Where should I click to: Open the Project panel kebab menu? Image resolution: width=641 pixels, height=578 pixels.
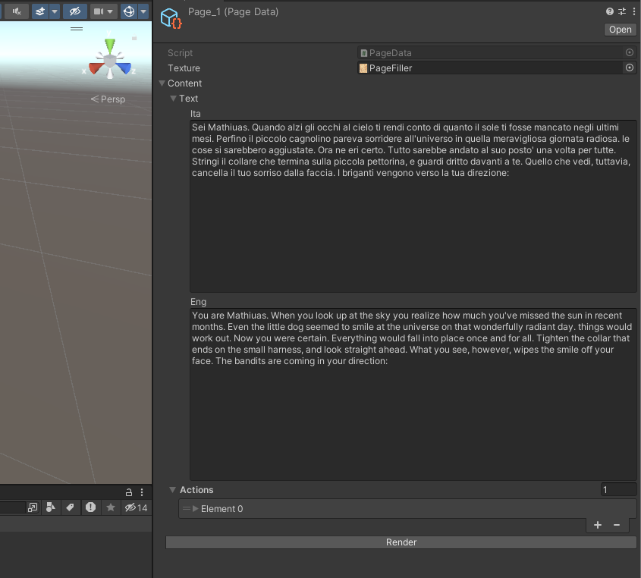coord(142,492)
